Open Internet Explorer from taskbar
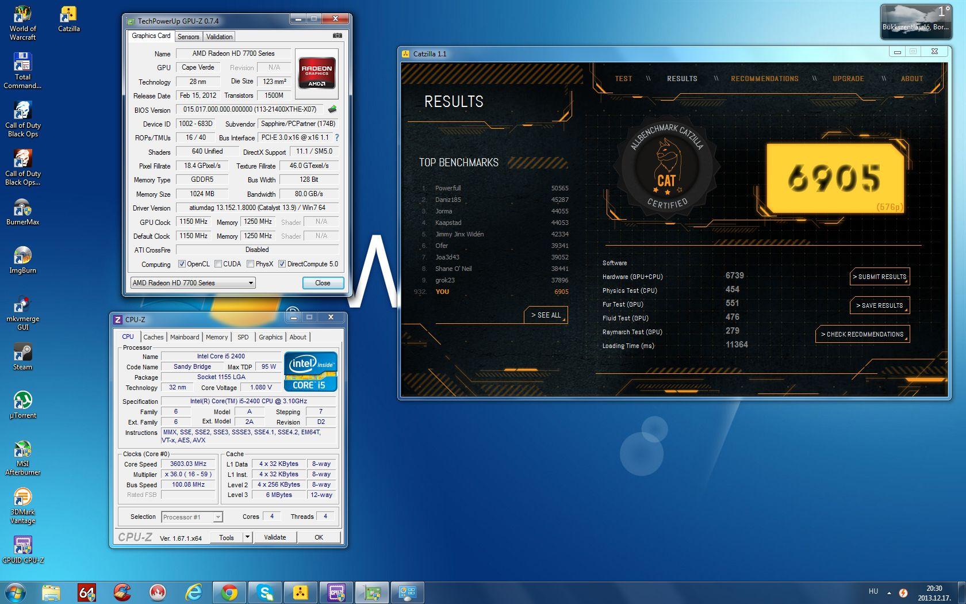This screenshot has height=604, width=966. (194, 592)
